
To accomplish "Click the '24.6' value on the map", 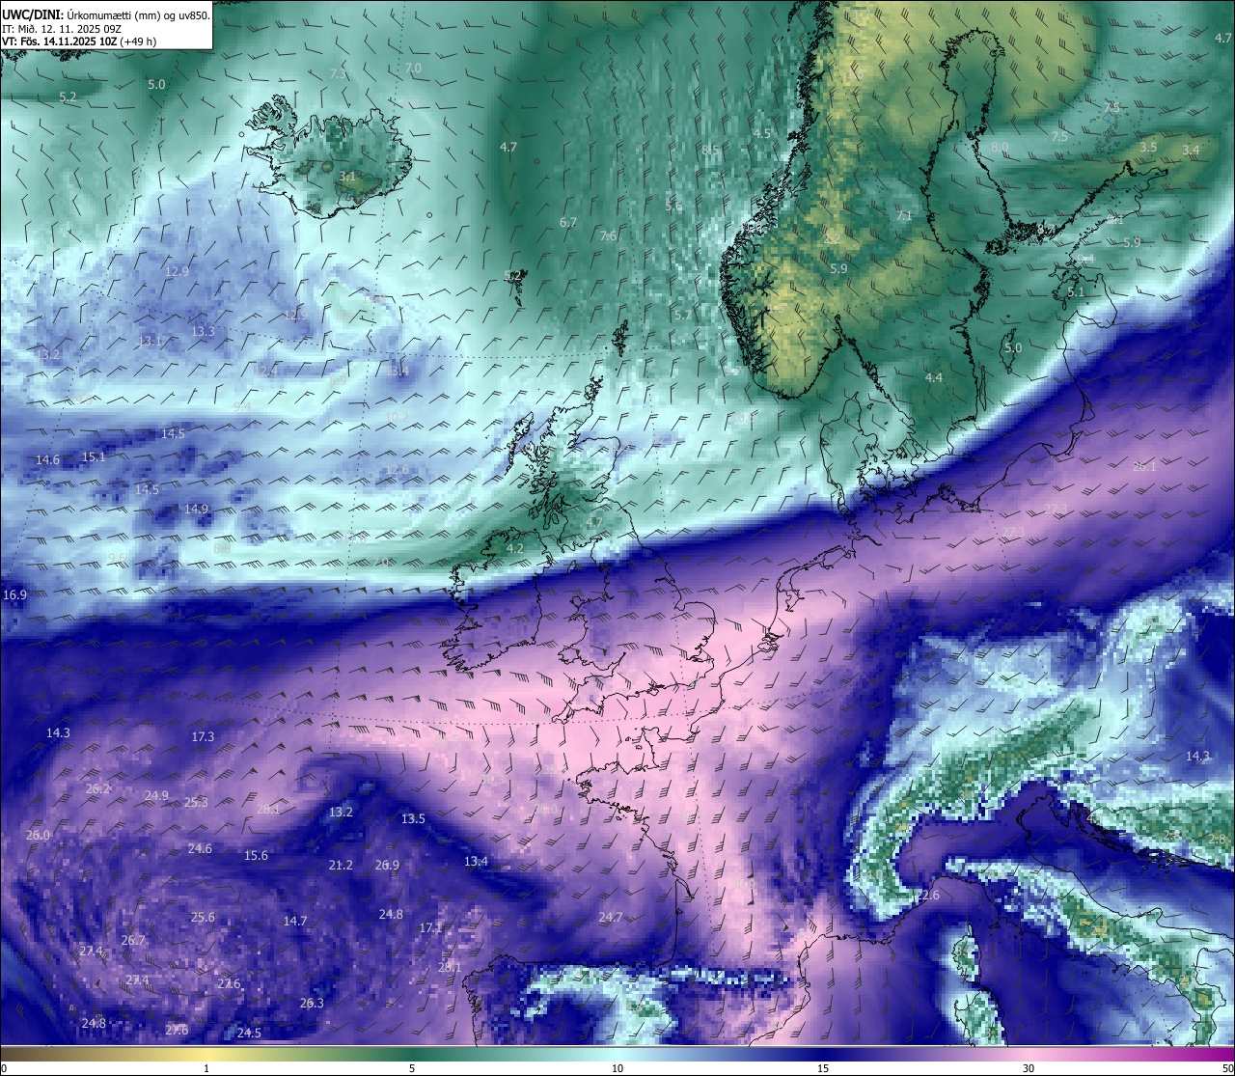I will click(200, 849).
